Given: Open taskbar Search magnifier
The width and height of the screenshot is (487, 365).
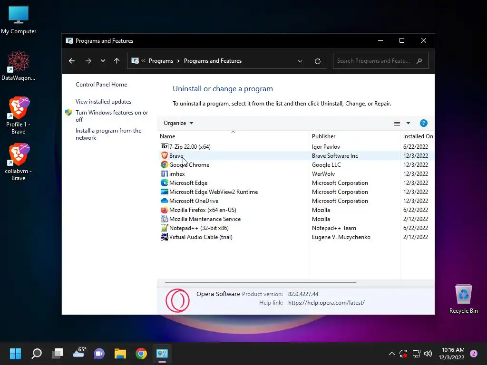Looking at the screenshot, I should pyautogui.click(x=37, y=353).
